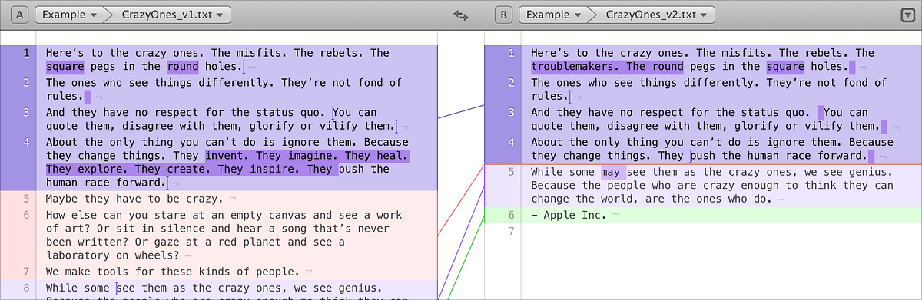Image resolution: width=922 pixels, height=300 pixels.
Task: Click 'laboratory on wheels?' in the v1 pane
Action: tap(113, 255)
